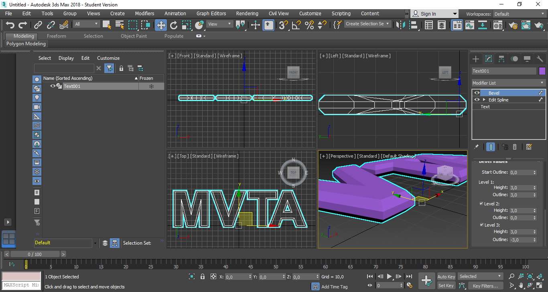Screen dimensions: 548x292
Task: Open the Utilities wrench panel tab
Action: coord(540,59)
